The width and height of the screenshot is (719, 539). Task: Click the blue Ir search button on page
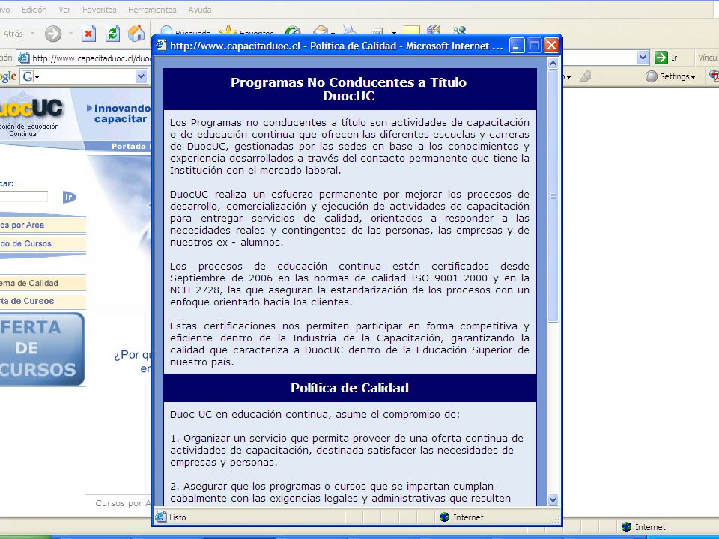(x=69, y=197)
